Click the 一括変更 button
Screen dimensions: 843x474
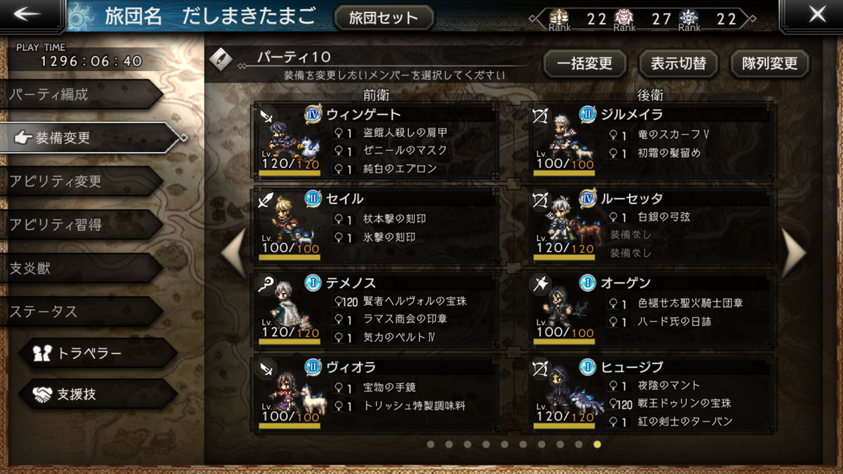[x=584, y=64]
